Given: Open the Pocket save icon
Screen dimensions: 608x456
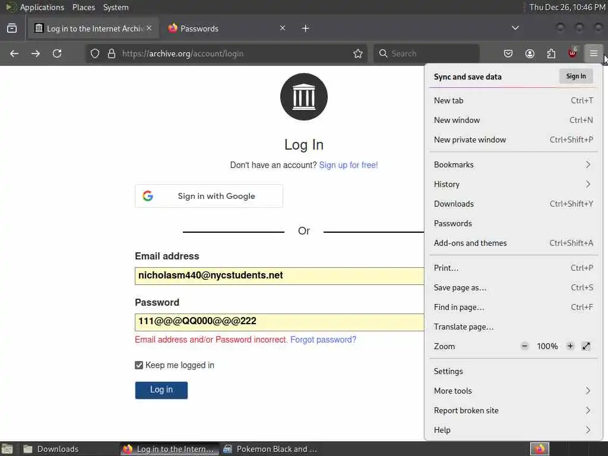Looking at the screenshot, I should 508,53.
